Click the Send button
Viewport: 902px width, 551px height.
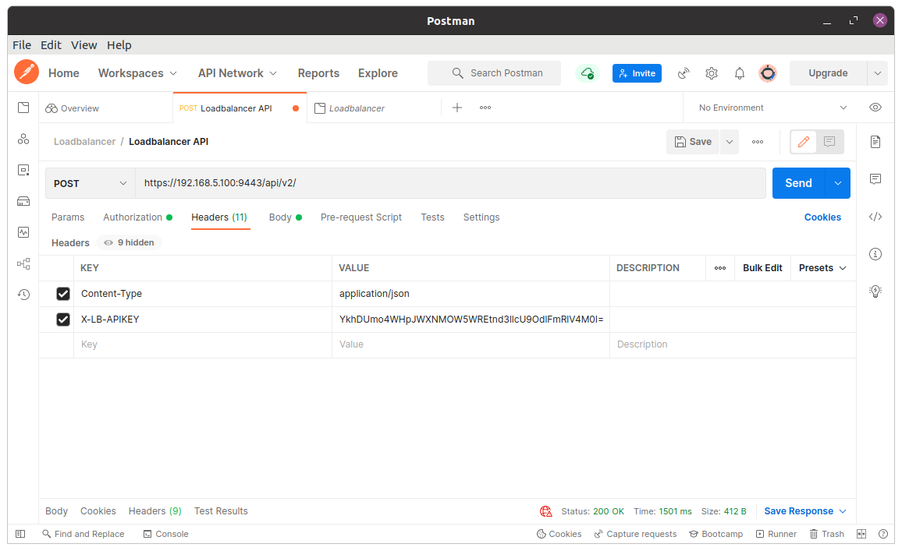[x=798, y=183]
